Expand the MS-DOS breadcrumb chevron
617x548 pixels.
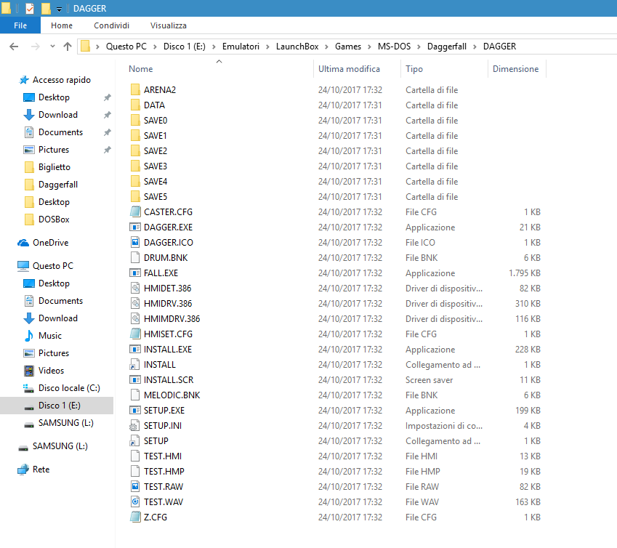tap(419, 47)
